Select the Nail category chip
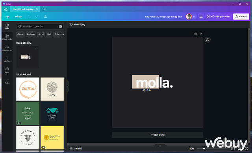Screen dimensions: 252x153 click(49, 34)
